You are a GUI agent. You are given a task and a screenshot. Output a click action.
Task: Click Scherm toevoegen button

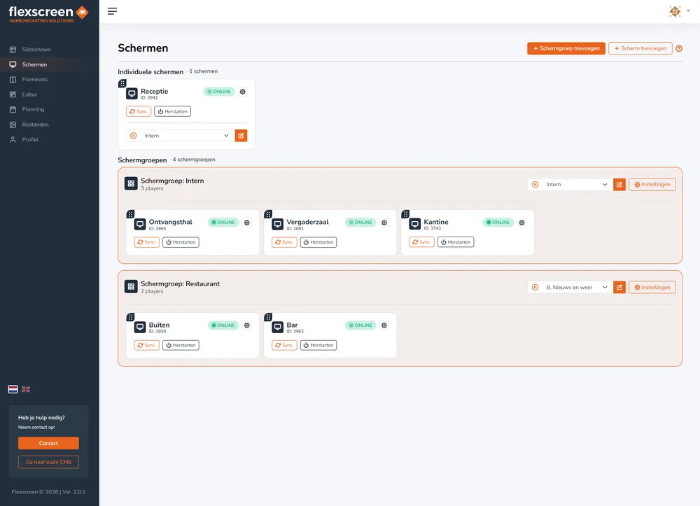pyautogui.click(x=640, y=48)
